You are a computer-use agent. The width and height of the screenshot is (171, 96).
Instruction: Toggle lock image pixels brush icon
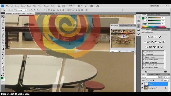pyautogui.click(x=149, y=80)
